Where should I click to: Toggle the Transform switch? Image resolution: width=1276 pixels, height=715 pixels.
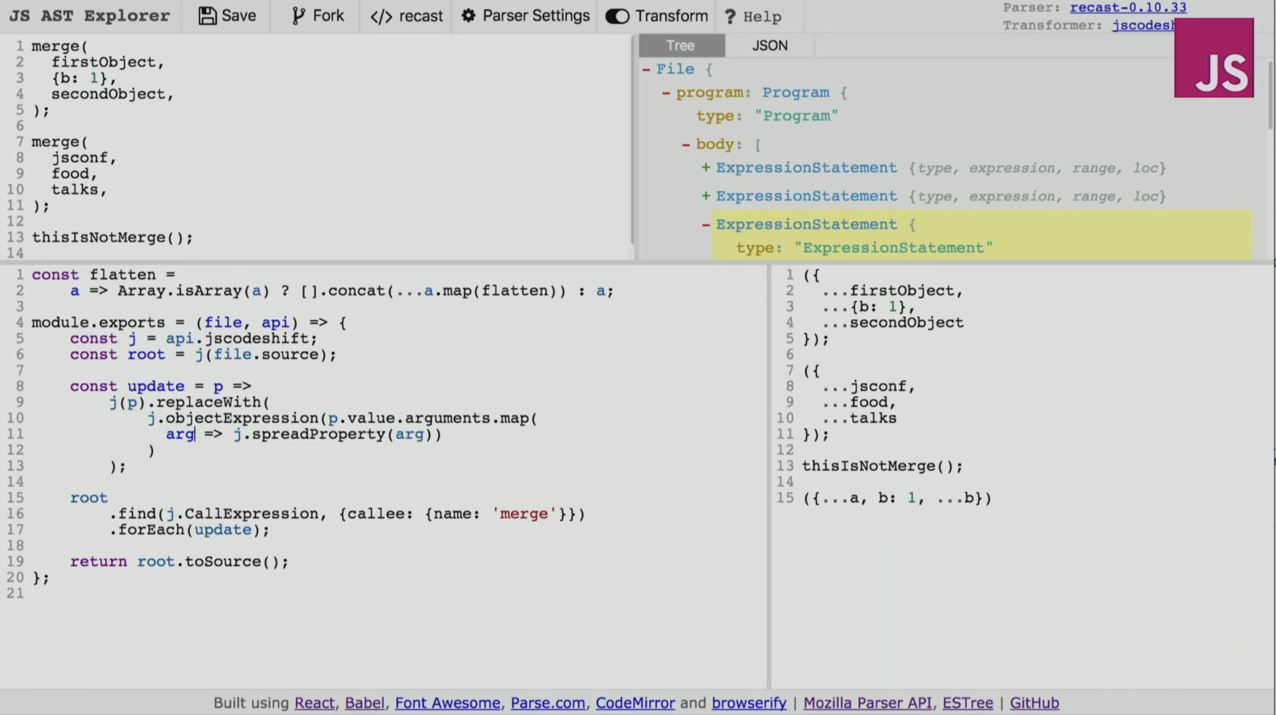point(617,16)
